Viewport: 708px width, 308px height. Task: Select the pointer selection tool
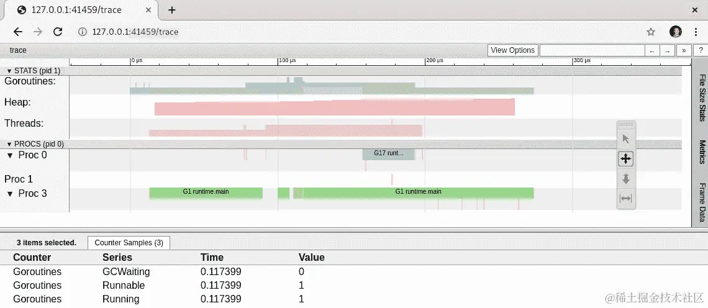click(x=626, y=139)
